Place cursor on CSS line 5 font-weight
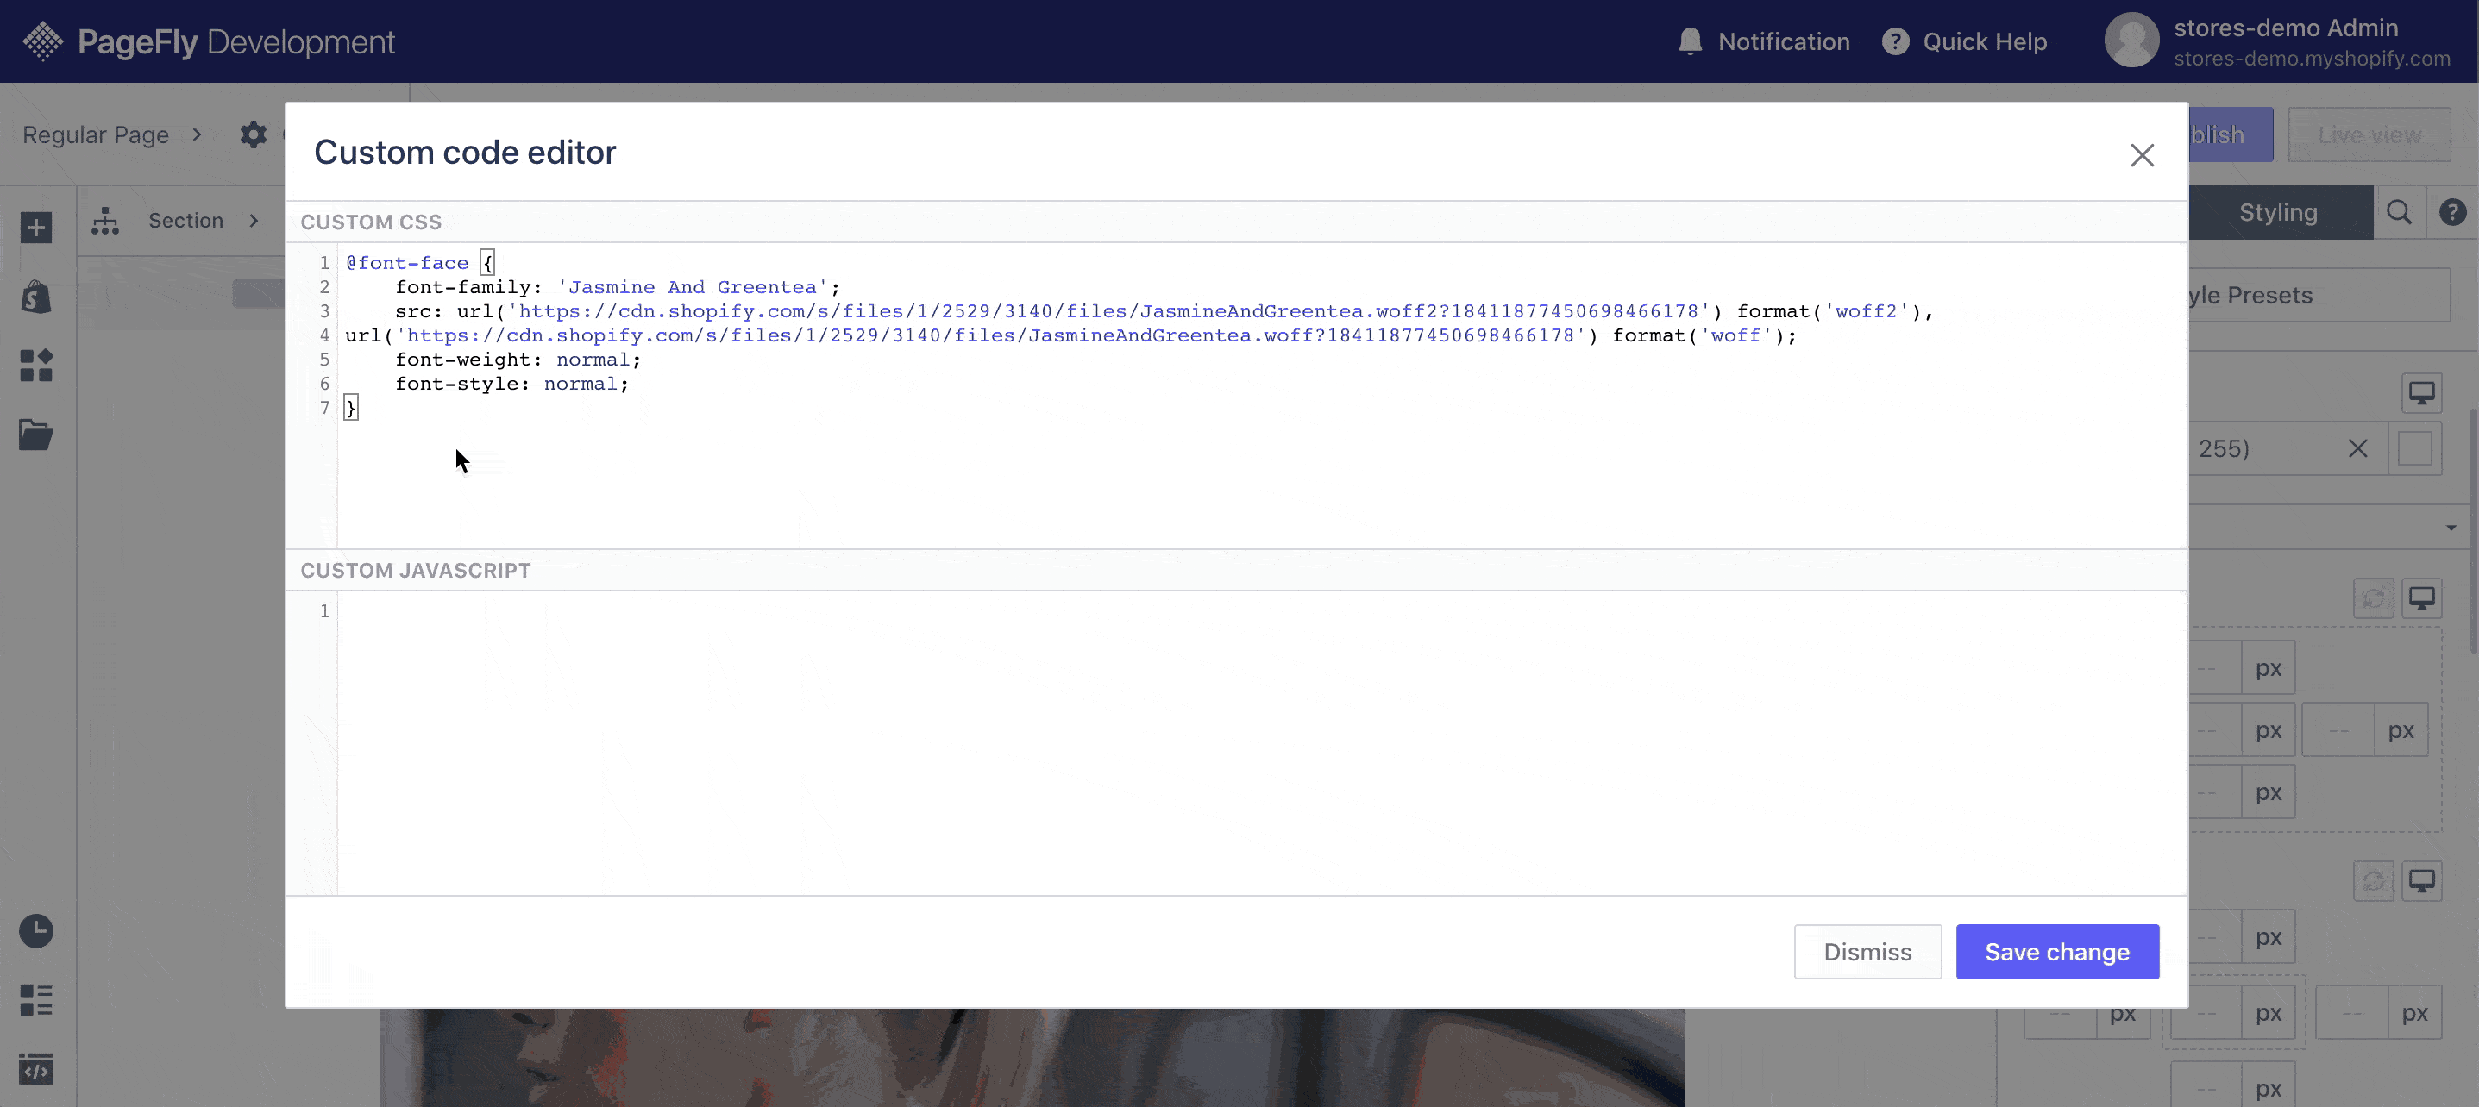The width and height of the screenshot is (2479, 1107). click(518, 360)
